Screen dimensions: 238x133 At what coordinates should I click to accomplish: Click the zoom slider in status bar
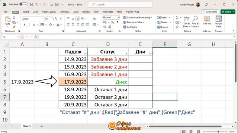(x=215, y=132)
